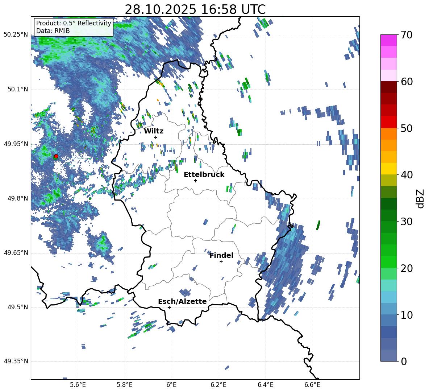Click the Ettelbruck city label

(x=204, y=175)
